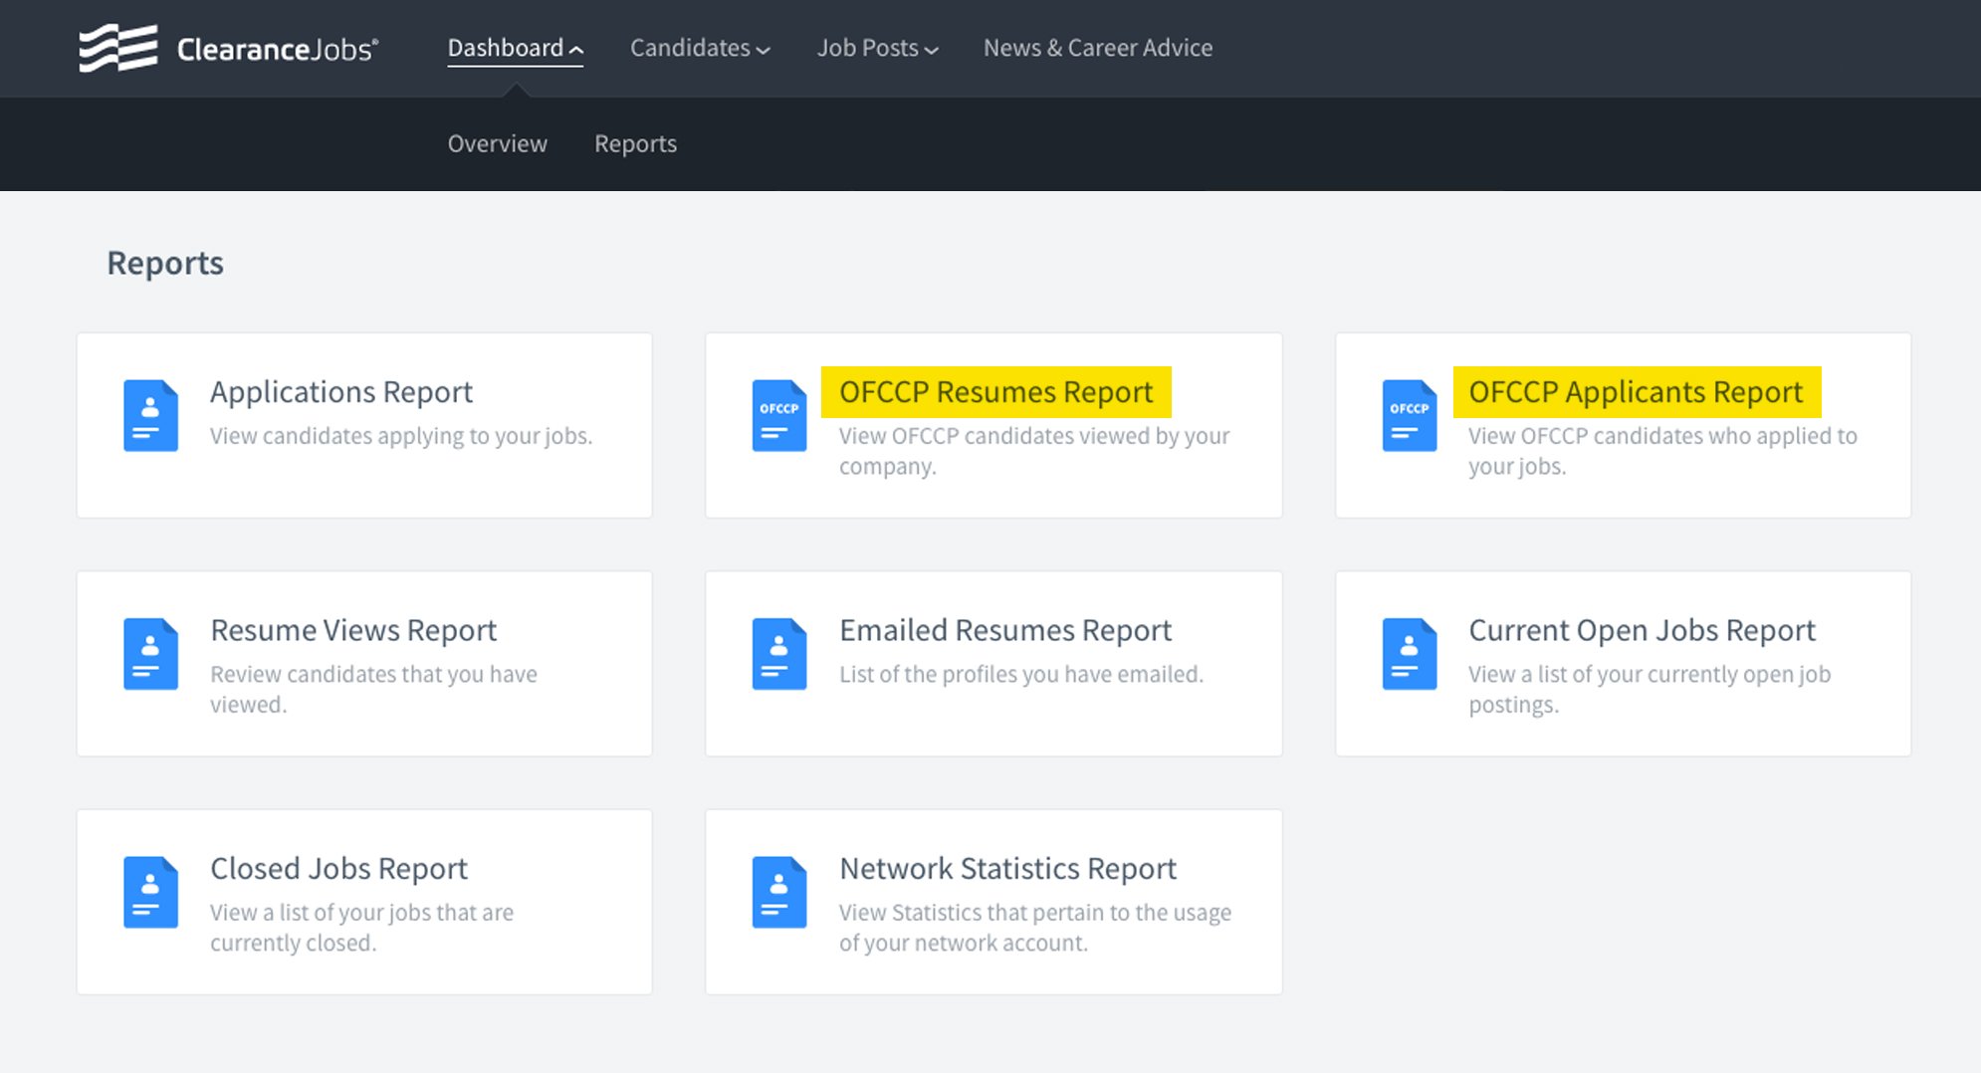Open the News & Career Advice page
The image size is (1981, 1073).
[1097, 48]
